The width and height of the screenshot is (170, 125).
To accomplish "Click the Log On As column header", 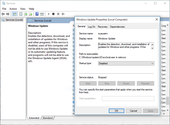I will [163, 26].
